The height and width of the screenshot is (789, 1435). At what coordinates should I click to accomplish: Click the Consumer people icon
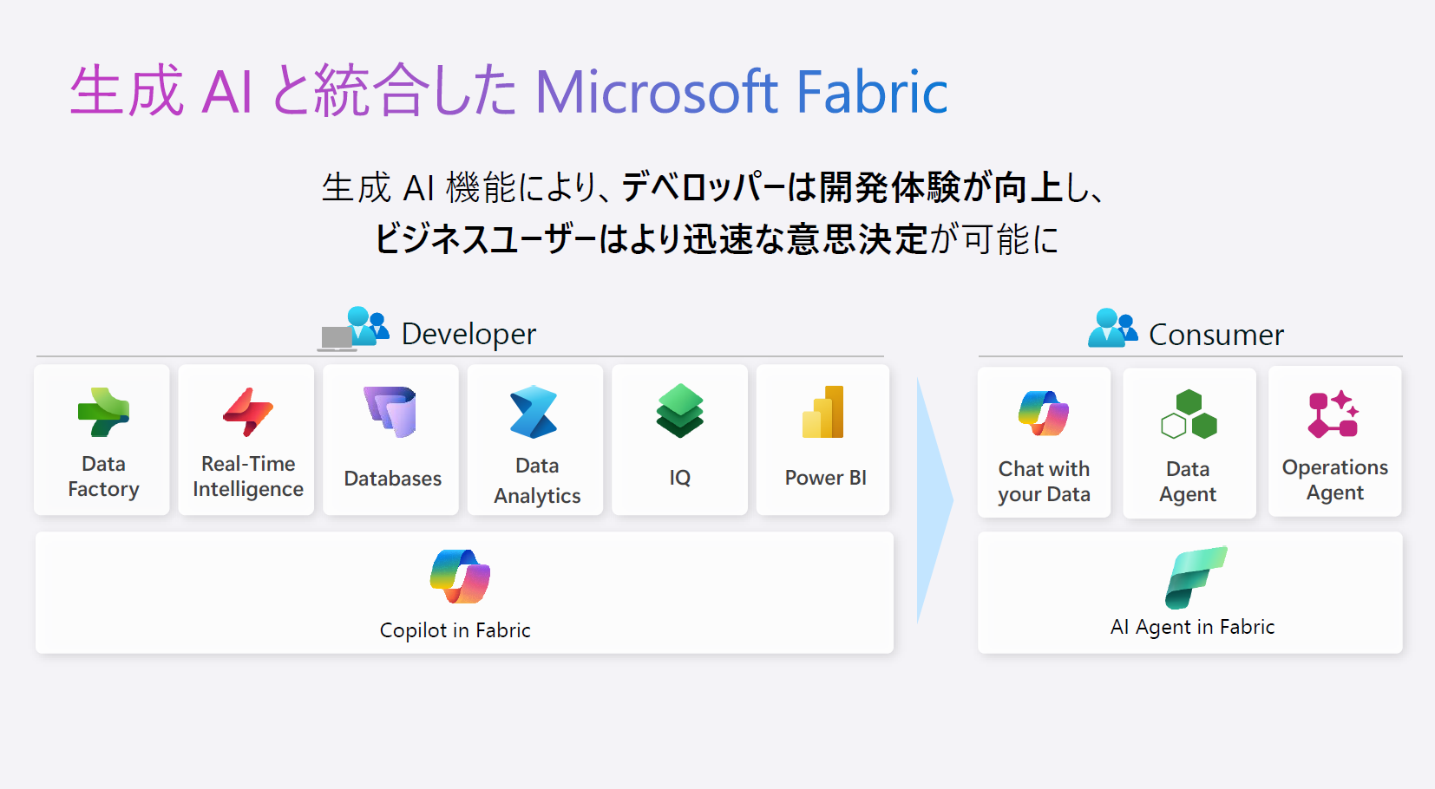click(1112, 329)
